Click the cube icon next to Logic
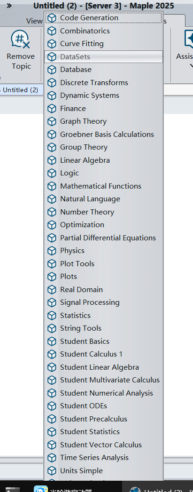 (52, 173)
